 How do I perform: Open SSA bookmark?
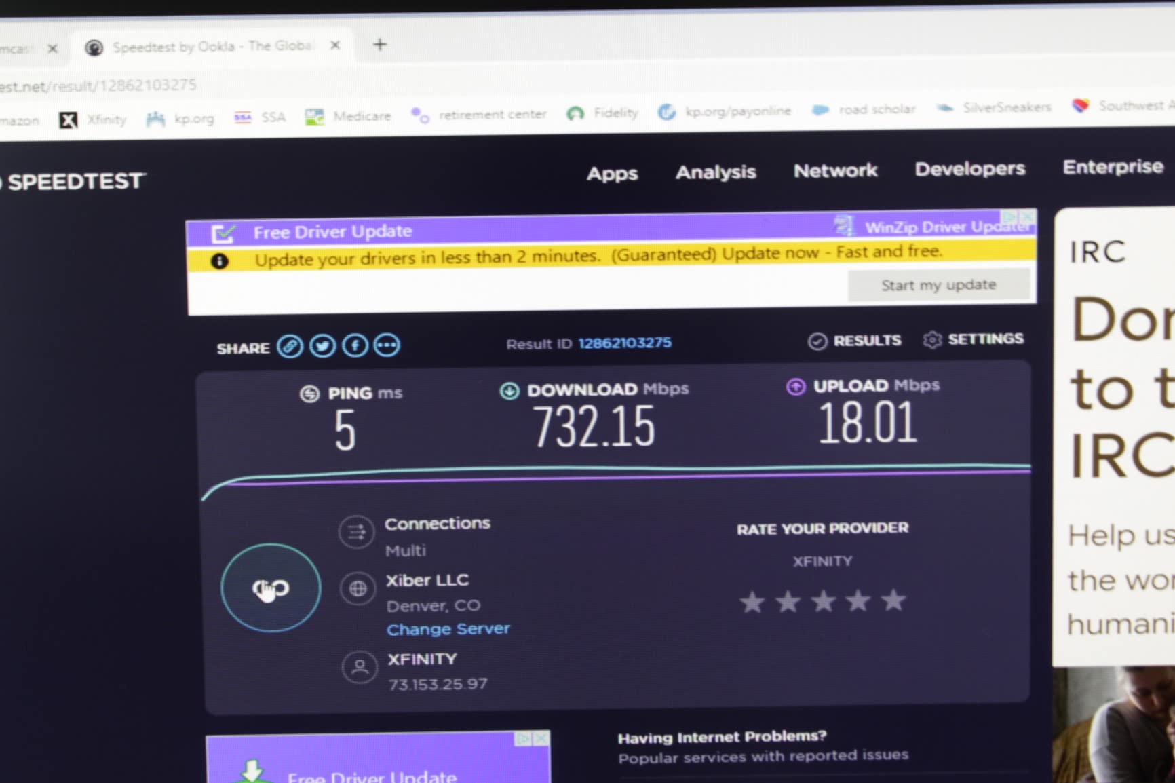pos(260,117)
